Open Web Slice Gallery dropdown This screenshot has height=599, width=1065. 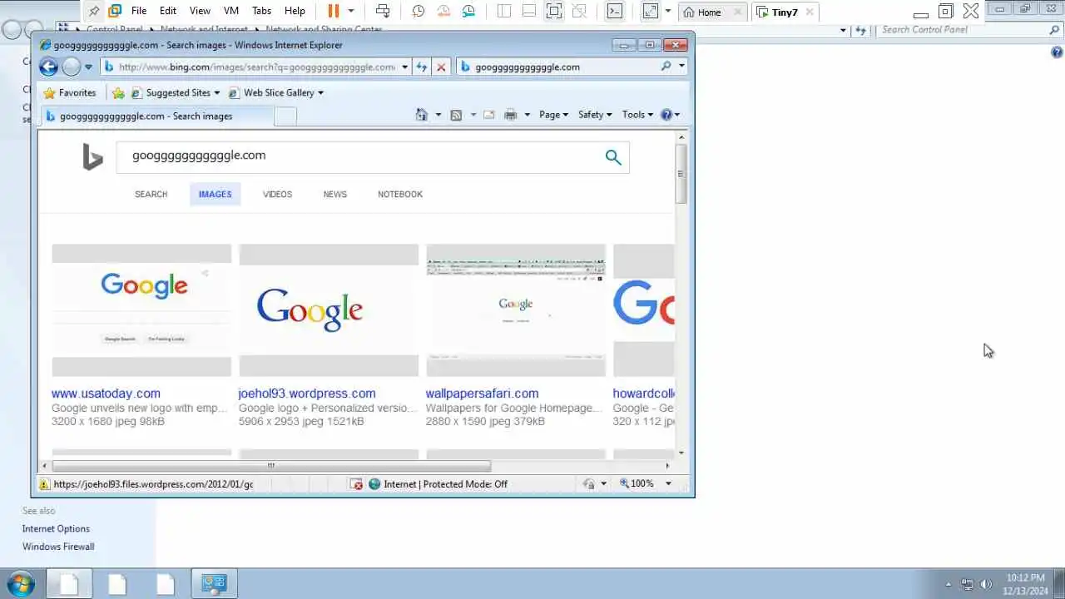tap(276, 93)
